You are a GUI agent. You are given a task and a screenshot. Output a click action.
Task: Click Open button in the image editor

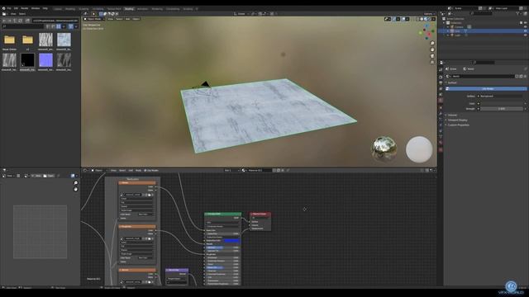click(x=49, y=176)
